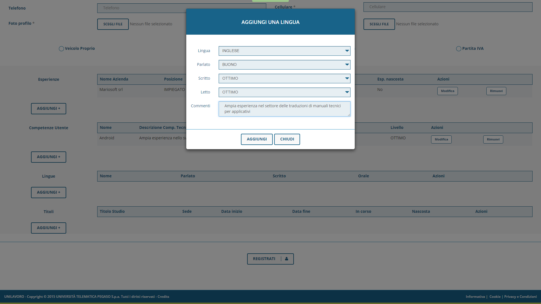Viewport: 541px width, 304px height.
Task: Submit the form with REGISTRATI
Action: tap(270, 259)
